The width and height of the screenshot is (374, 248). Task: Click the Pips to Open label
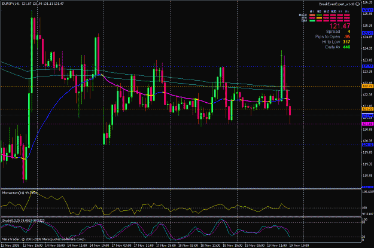pos(327,36)
